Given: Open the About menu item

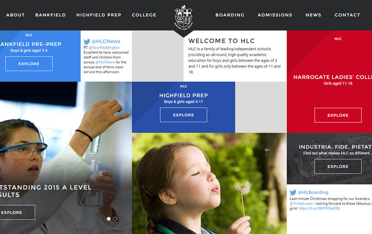Looking at the screenshot, I should pos(15,15).
